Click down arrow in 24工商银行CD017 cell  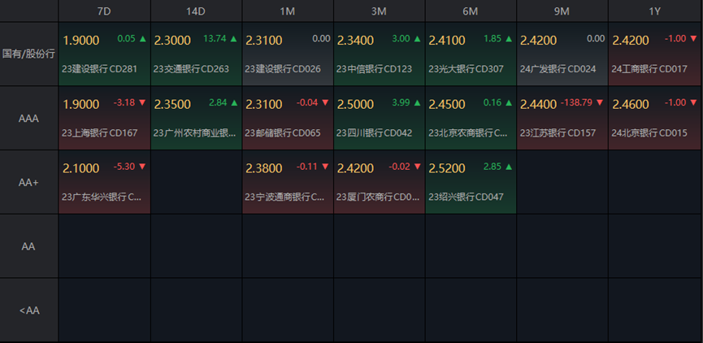(692, 38)
